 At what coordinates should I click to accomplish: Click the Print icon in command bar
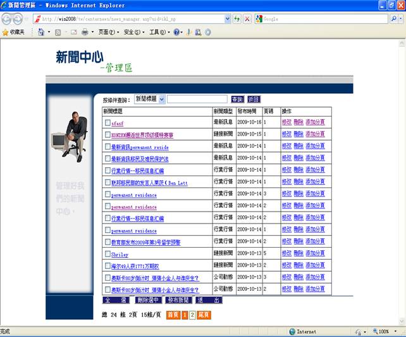tap(85, 32)
